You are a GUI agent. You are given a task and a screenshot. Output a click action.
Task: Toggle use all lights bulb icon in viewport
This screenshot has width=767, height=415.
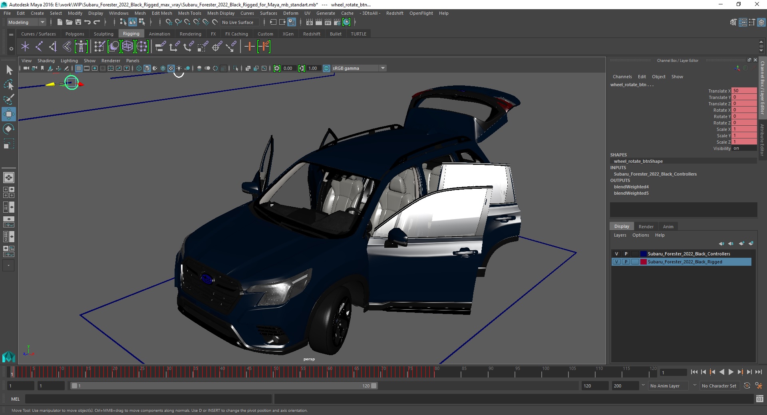click(179, 68)
